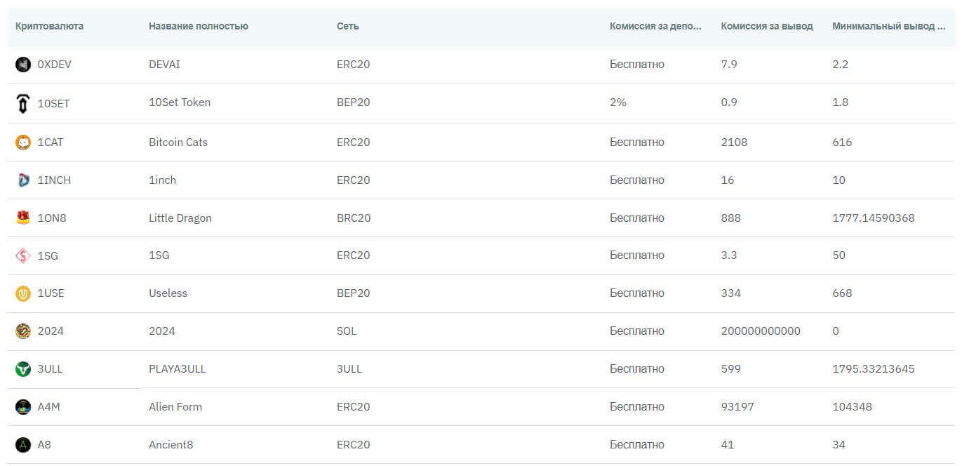Click the 2024 token icon
The width and height of the screenshot is (969, 466).
click(x=23, y=331)
